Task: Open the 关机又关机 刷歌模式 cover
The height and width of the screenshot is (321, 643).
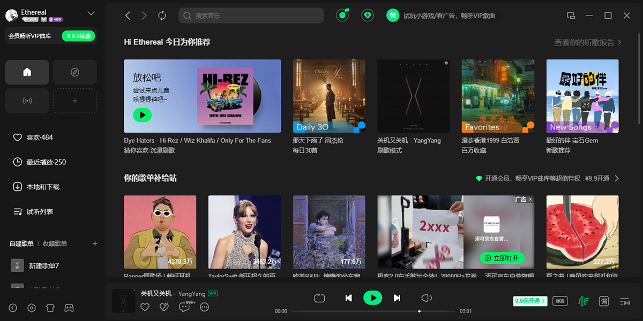Action: point(414,96)
